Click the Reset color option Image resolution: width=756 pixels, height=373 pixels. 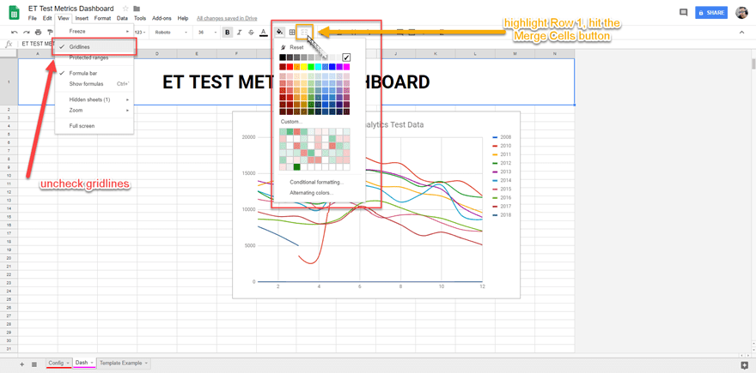pos(296,47)
